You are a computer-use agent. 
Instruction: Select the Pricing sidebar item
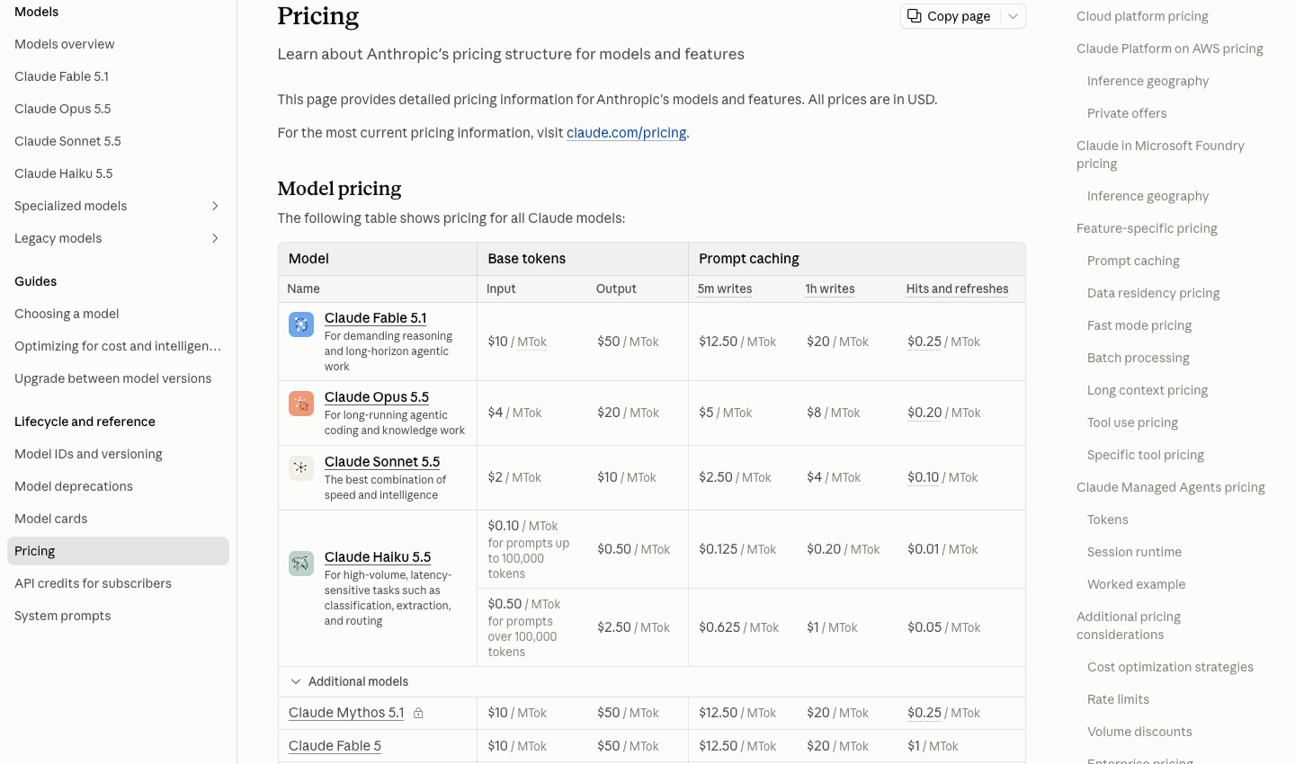pos(118,551)
